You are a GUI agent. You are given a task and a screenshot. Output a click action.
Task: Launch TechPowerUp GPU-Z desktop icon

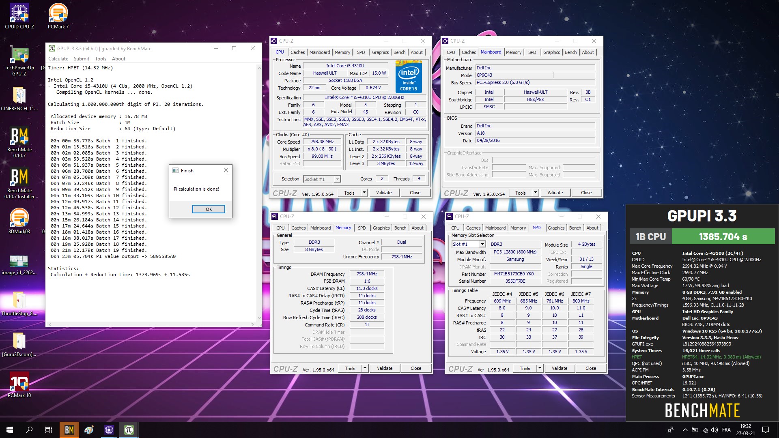pyautogui.click(x=19, y=61)
